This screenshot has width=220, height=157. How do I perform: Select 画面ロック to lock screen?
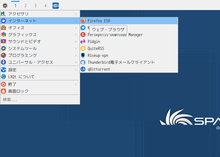click(x=40, y=91)
